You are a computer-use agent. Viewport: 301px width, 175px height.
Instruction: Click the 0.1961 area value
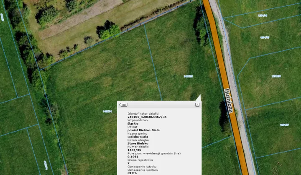pos(133,156)
